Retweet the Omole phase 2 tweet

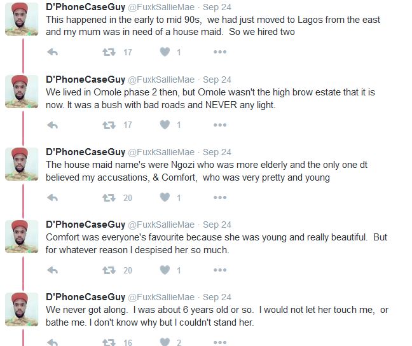(x=109, y=125)
